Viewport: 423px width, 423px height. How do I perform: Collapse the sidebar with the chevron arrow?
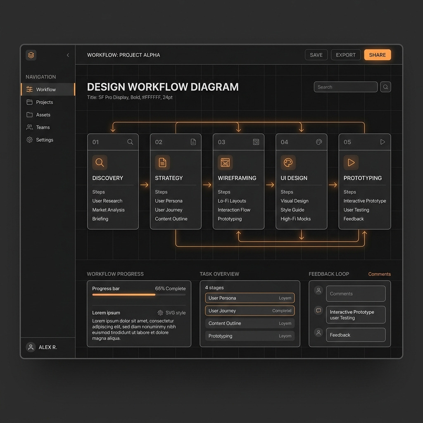(x=68, y=55)
